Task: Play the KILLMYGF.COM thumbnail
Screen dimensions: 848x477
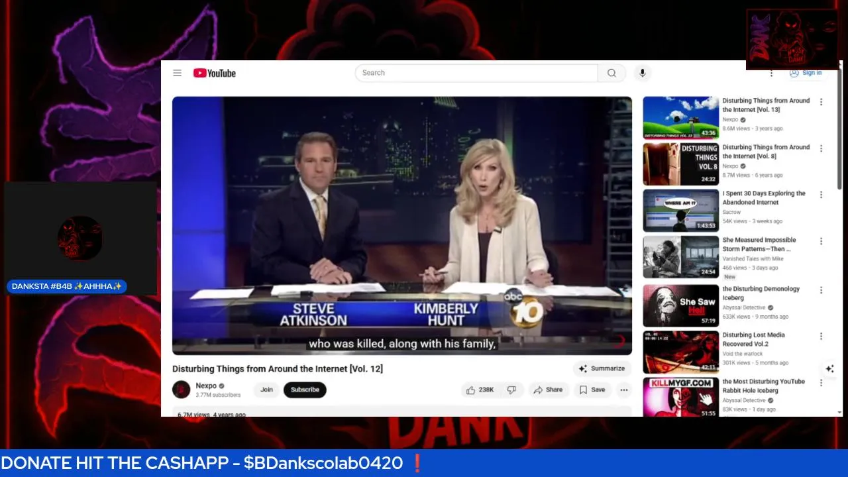Action: (680, 397)
